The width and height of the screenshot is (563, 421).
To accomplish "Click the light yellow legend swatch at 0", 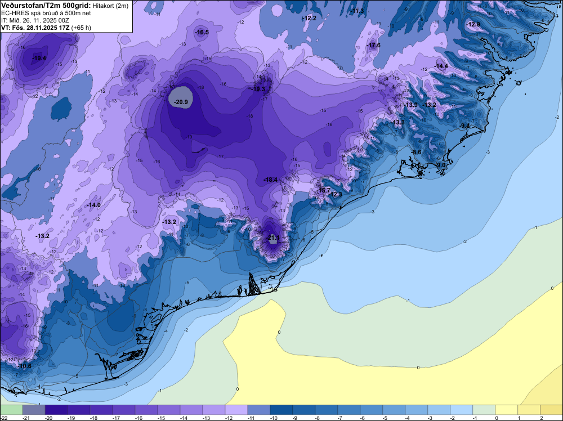I will (507, 410).
